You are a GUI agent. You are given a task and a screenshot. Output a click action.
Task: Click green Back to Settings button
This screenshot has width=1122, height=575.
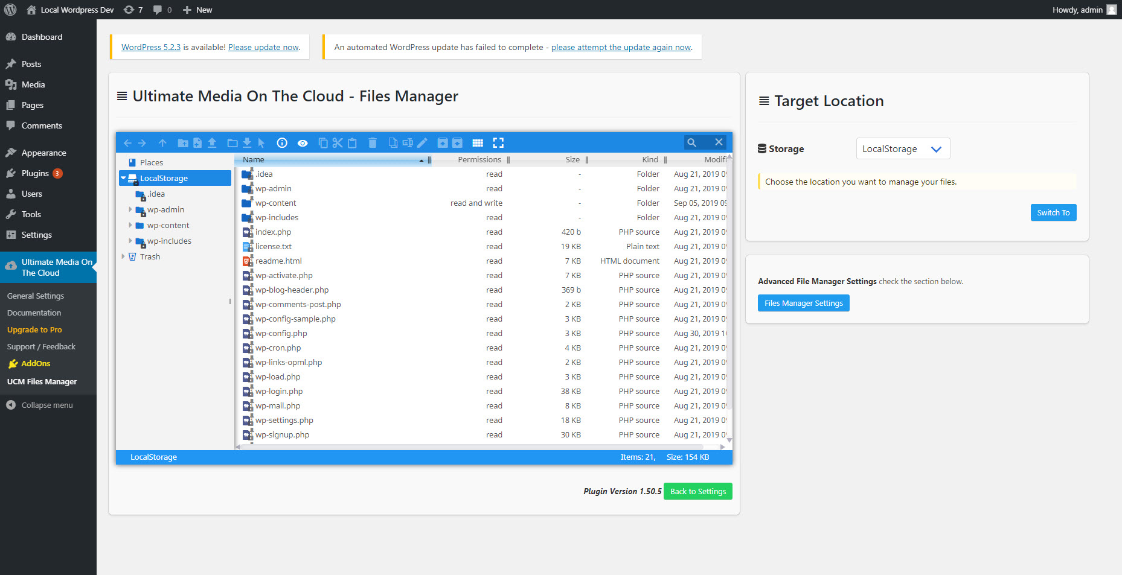(x=698, y=491)
